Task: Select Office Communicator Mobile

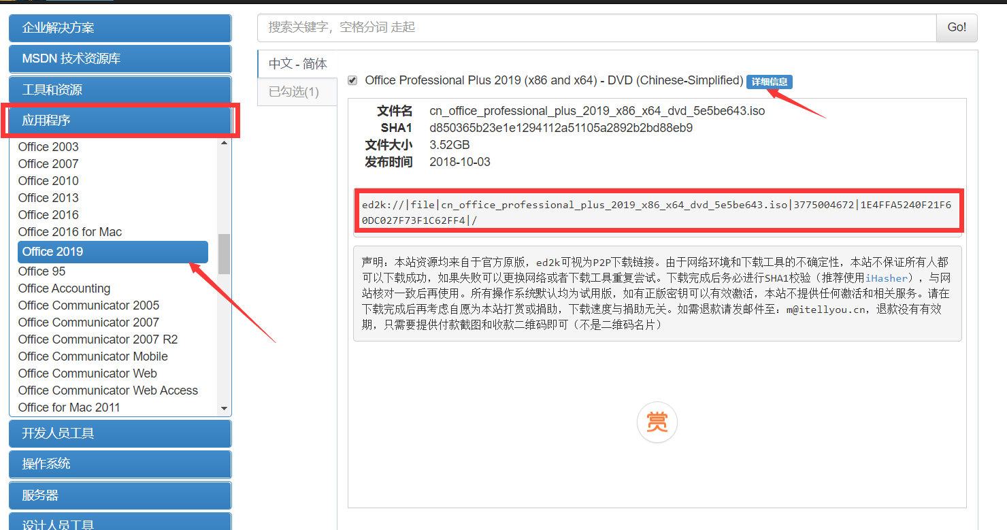Action: (93, 357)
